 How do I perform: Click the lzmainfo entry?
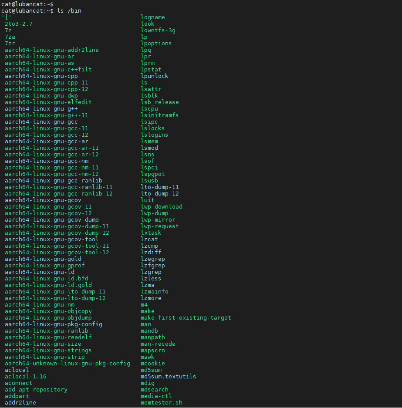pyautogui.click(x=155, y=291)
